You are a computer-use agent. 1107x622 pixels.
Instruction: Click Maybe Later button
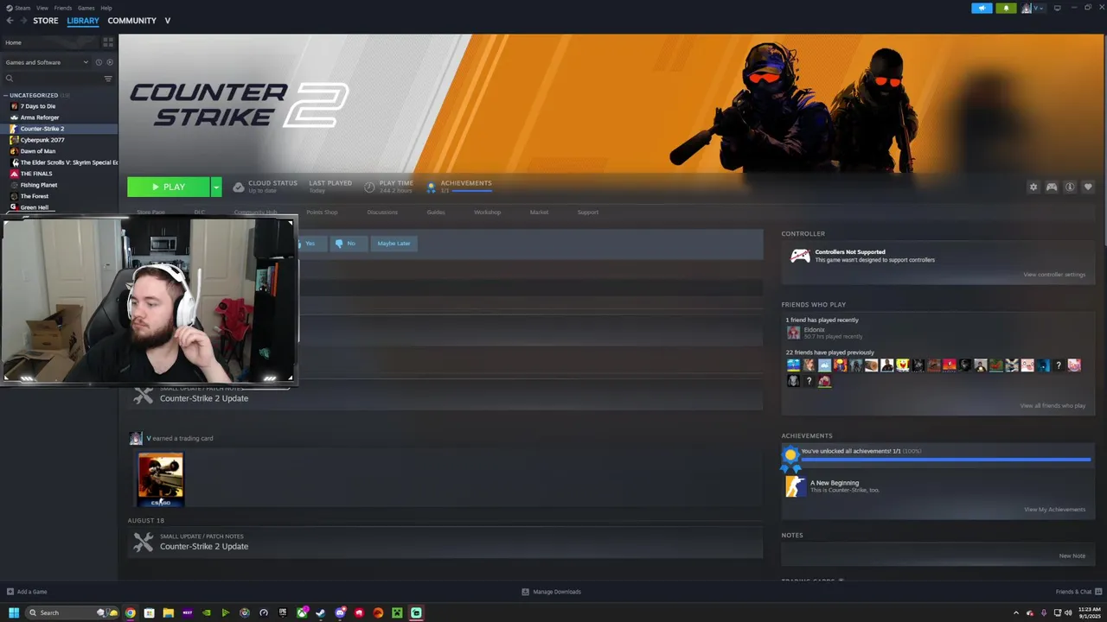[x=394, y=244]
